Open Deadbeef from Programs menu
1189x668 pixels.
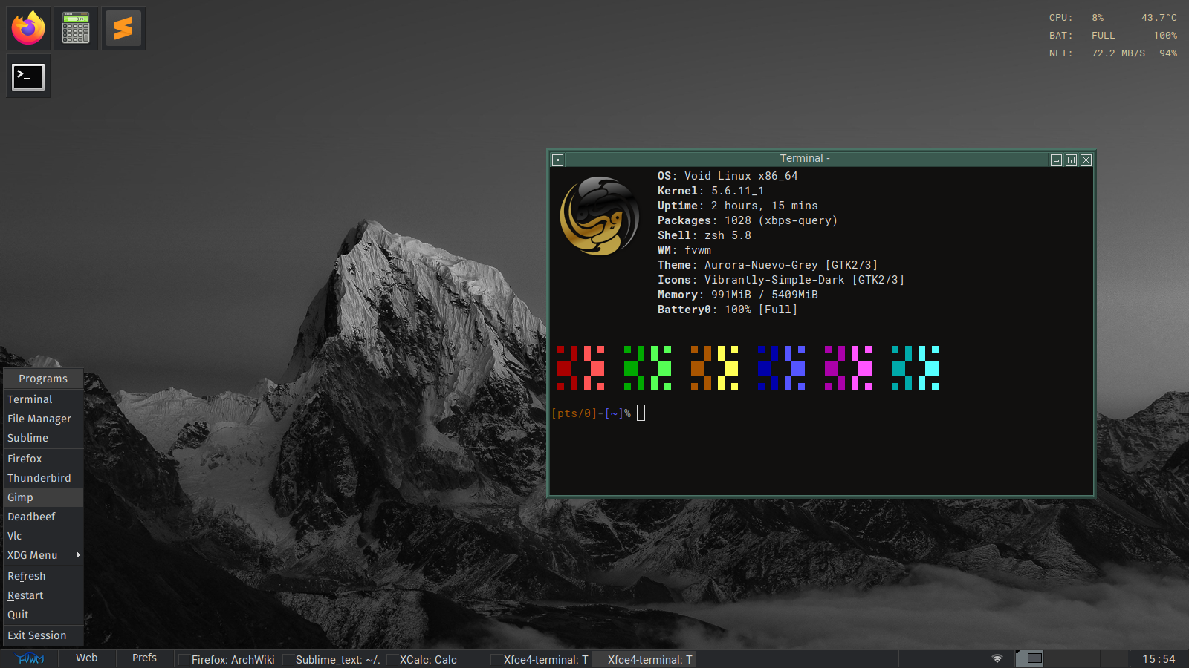(43, 517)
